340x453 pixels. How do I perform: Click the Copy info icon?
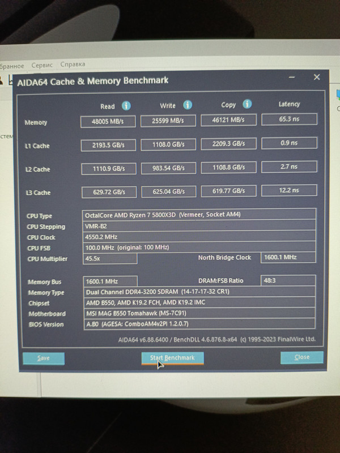pos(247,104)
